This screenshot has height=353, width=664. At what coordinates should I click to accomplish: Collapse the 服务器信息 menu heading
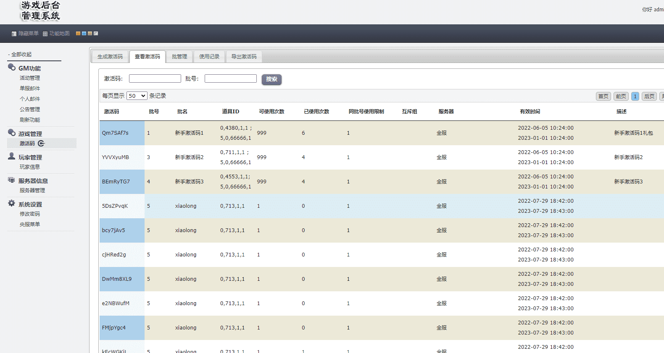33,180
